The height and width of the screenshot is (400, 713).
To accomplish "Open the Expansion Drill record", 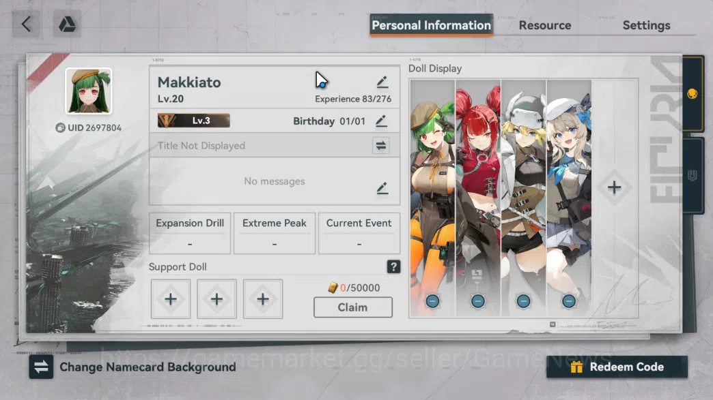I will point(190,233).
